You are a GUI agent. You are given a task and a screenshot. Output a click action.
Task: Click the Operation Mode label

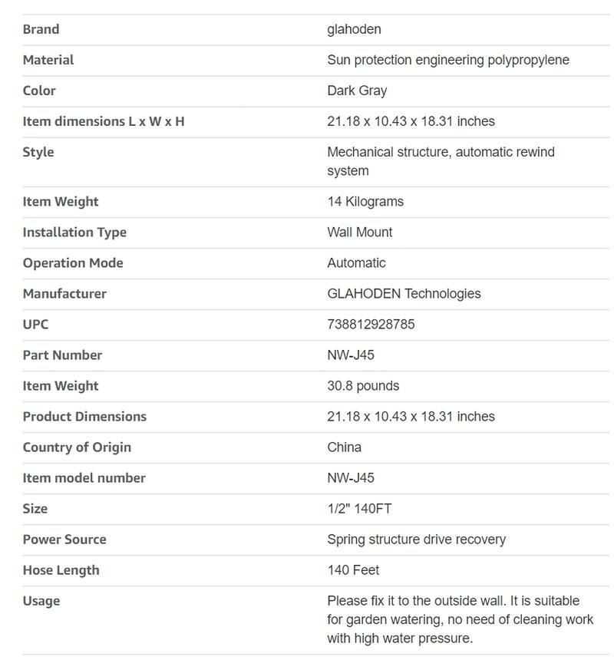(73, 263)
